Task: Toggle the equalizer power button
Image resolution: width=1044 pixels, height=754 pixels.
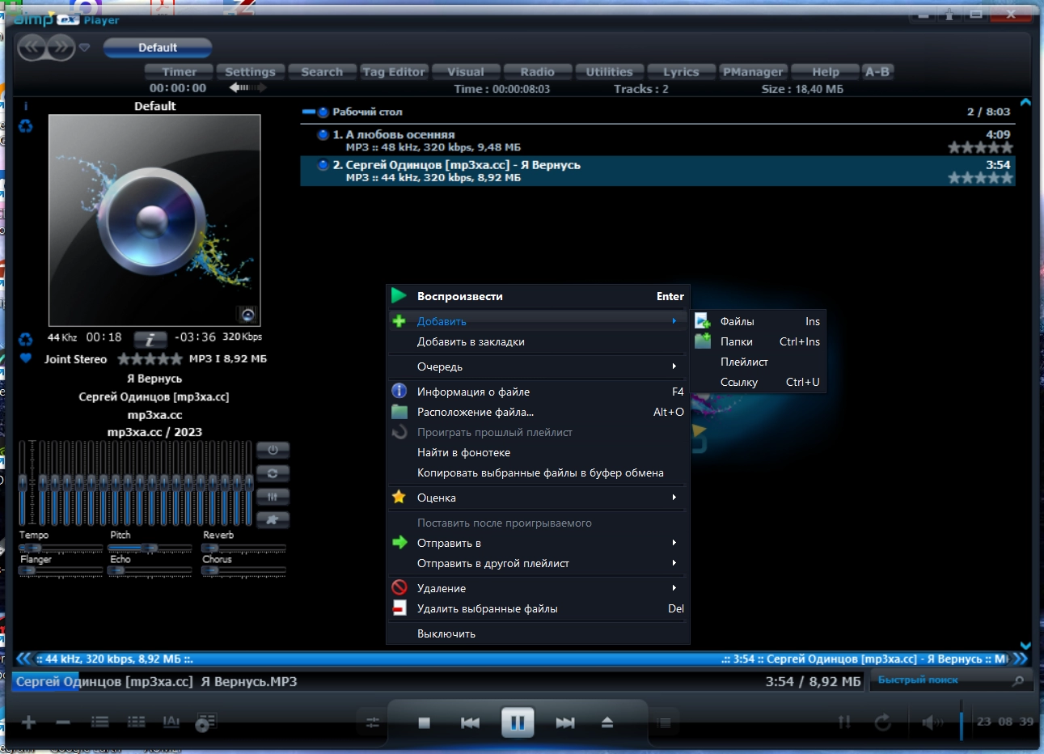Action: pos(273,450)
